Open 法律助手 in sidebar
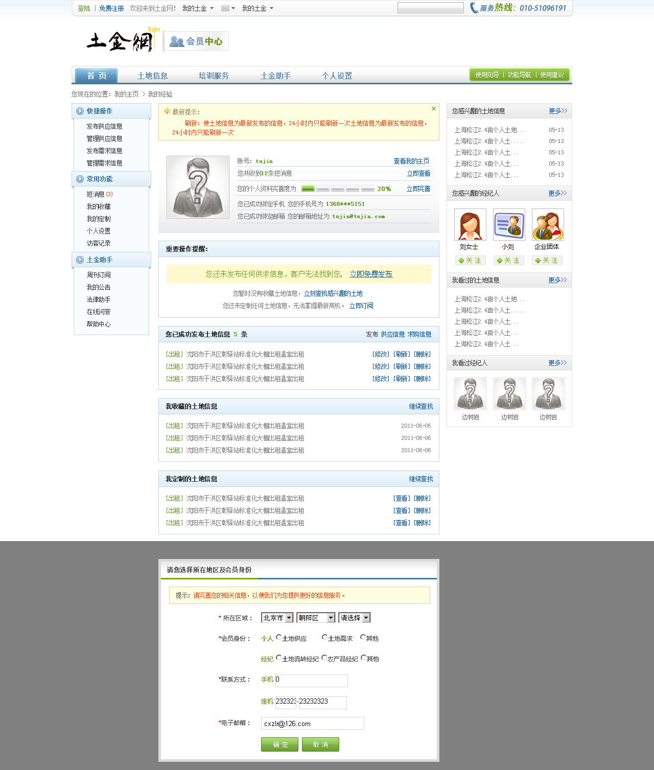This screenshot has width=654, height=770. coord(98,299)
